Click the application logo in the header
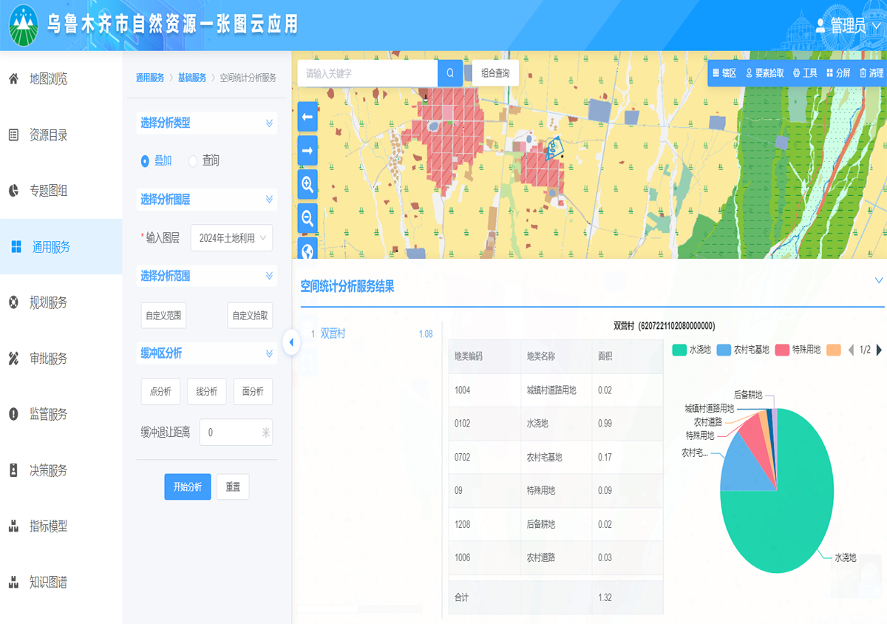Image resolution: width=887 pixels, height=624 pixels. [25, 24]
